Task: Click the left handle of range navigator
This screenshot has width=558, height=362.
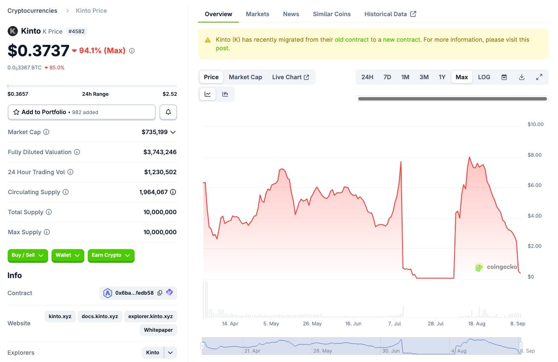Action: click(202, 346)
